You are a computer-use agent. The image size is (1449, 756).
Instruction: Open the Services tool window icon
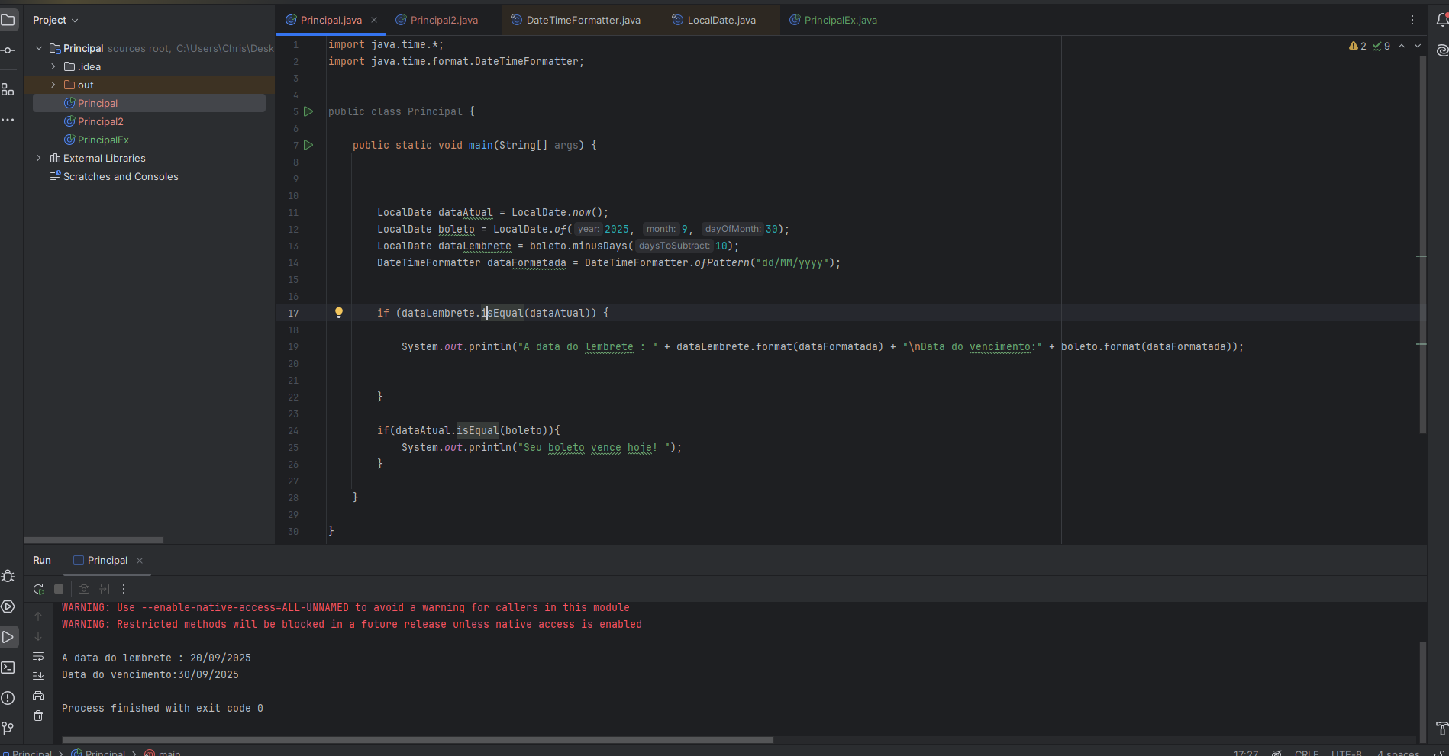coord(8,606)
